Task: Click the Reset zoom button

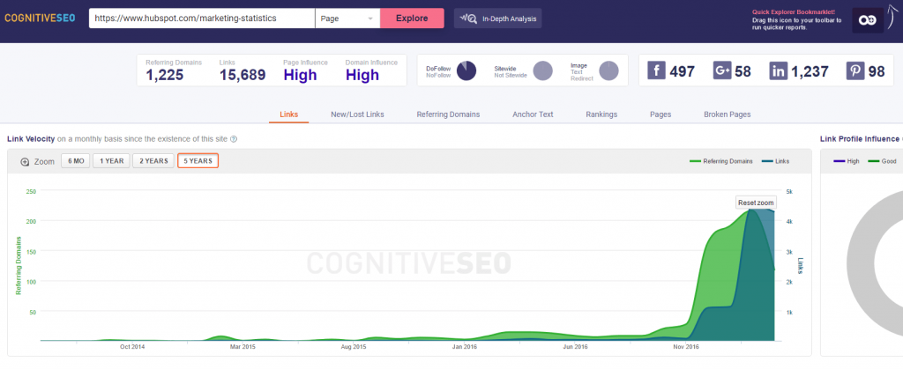Action: (756, 203)
